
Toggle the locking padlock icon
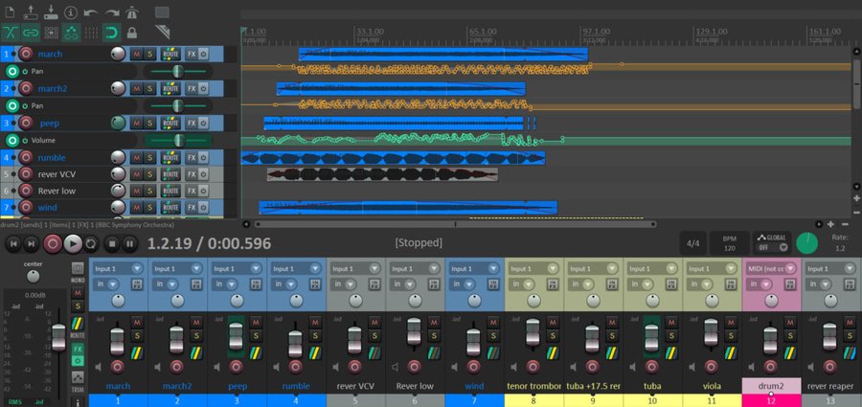point(132,33)
